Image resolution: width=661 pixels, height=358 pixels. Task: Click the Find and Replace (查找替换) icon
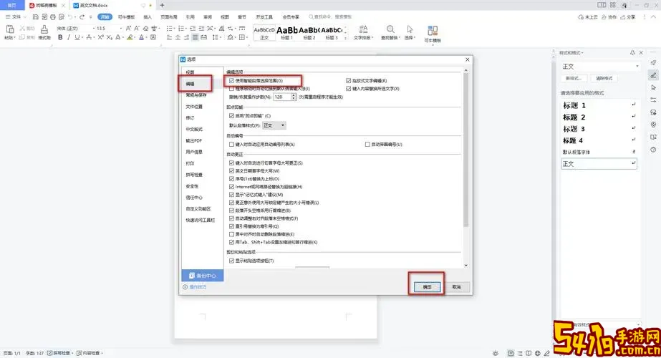[390, 29]
